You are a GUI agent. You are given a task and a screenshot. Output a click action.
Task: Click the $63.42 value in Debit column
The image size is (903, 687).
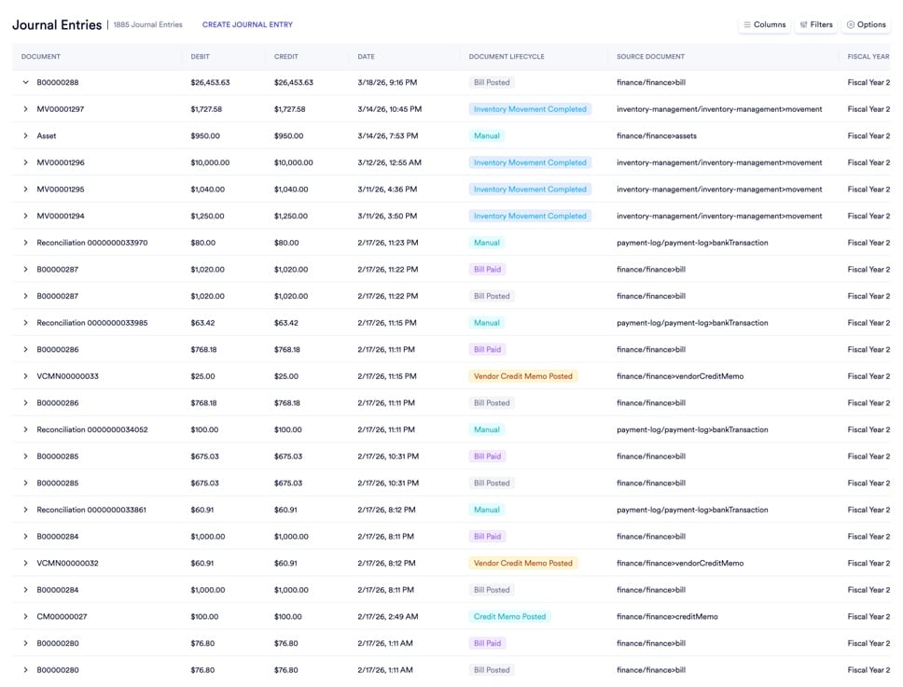point(202,323)
